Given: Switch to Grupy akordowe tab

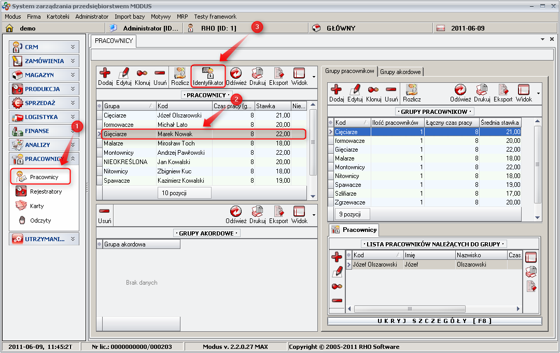Looking at the screenshot, I should (401, 71).
